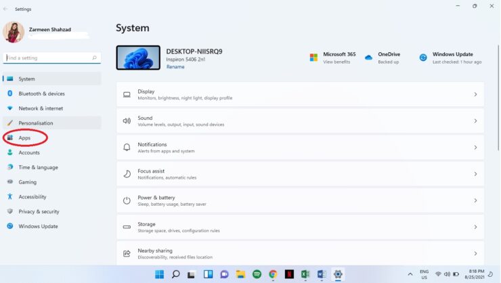Expand the Storage row chevron
The height and width of the screenshot is (283, 501).
point(475,227)
